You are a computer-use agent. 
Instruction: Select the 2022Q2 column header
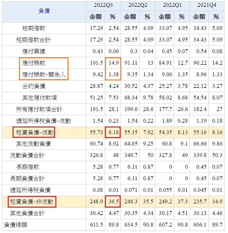click(x=138, y=5)
